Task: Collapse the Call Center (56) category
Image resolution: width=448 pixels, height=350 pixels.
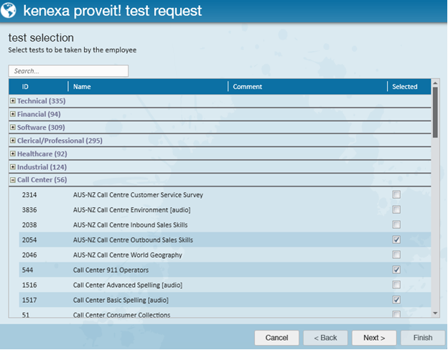Action: [13, 180]
